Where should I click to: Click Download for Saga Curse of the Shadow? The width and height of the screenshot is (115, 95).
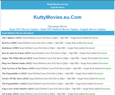coord(105,89)
